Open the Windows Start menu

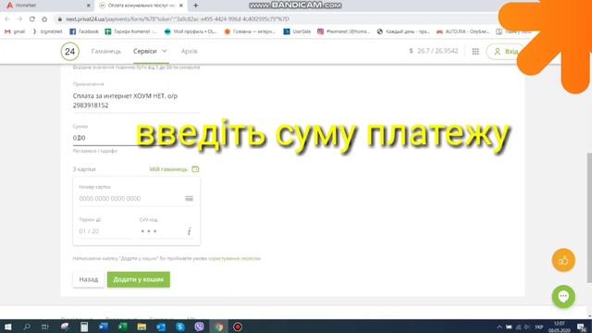point(7,327)
